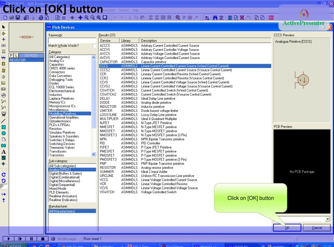
Task: Click the rotate clockwise icon in sidebar
Action: tap(4, 175)
